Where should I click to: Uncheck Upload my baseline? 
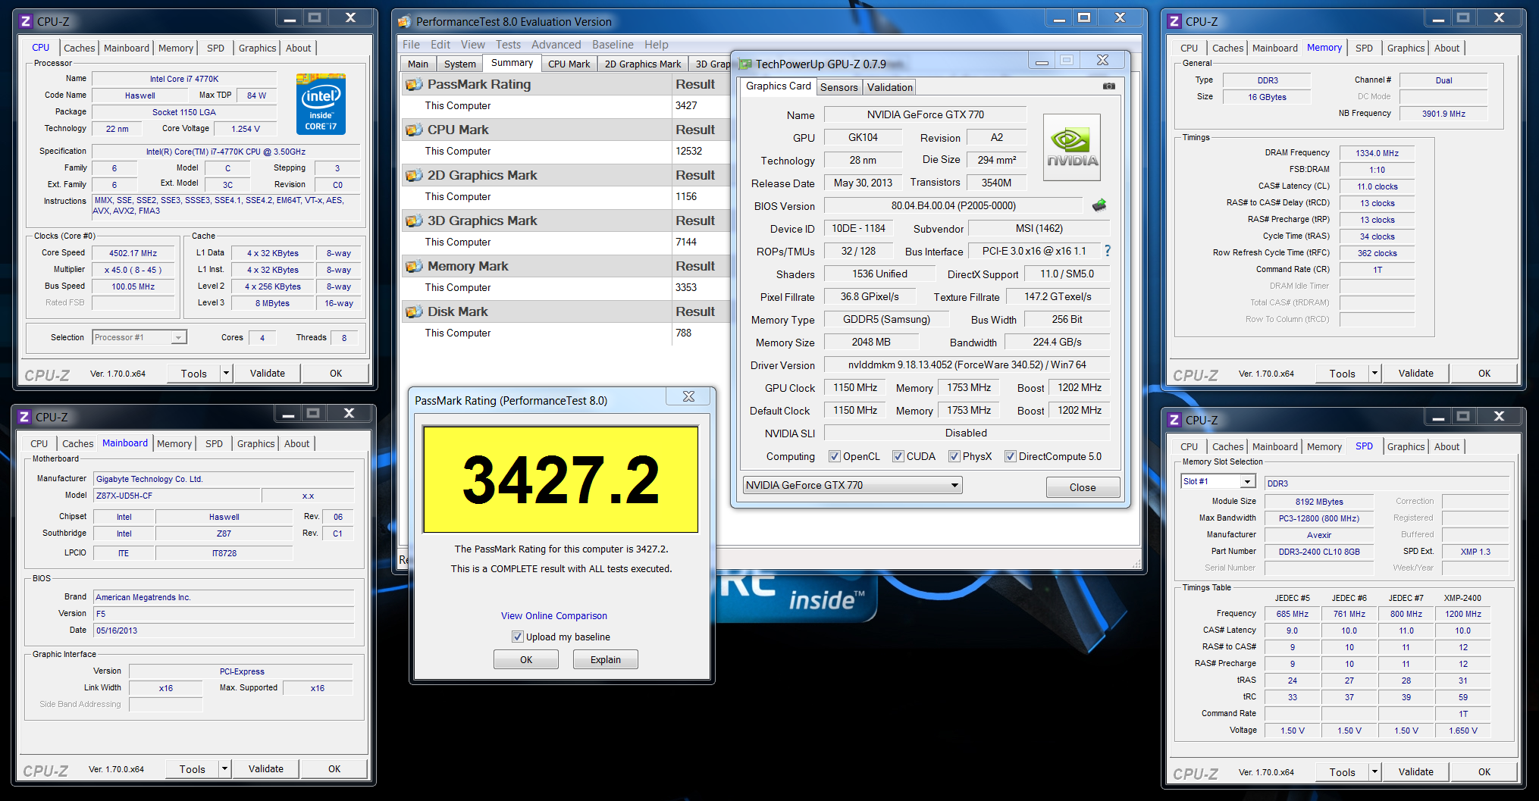click(x=518, y=637)
